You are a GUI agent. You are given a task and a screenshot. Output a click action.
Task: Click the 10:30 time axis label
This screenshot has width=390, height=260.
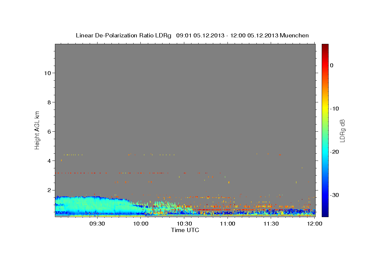pyautogui.click(x=184, y=224)
